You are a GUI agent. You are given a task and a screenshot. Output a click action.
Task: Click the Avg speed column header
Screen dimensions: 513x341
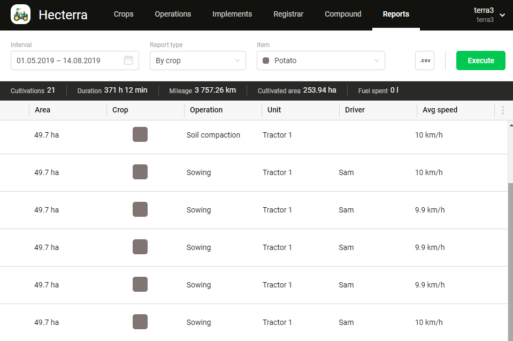point(440,110)
